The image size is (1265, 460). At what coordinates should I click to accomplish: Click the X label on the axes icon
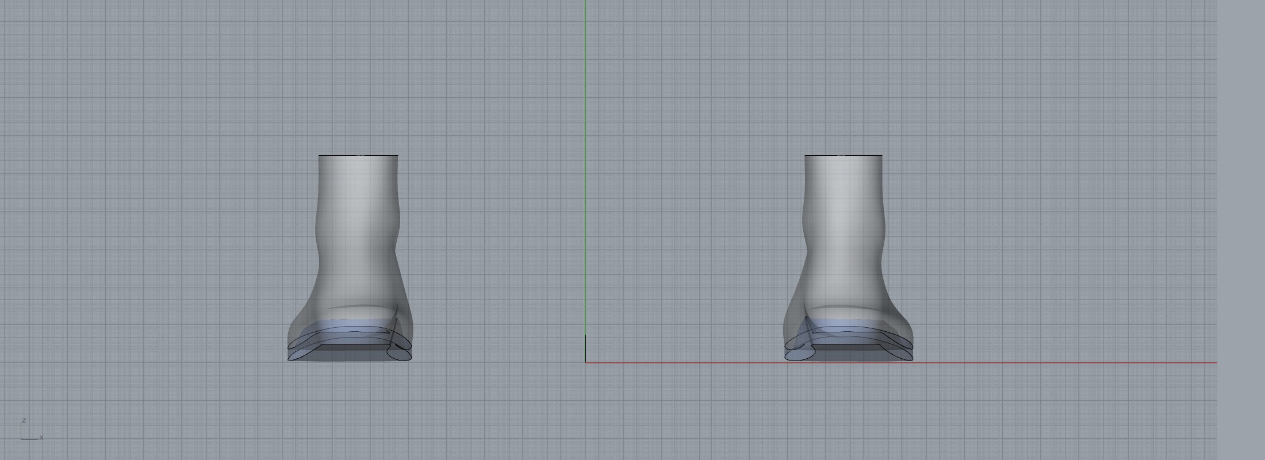(41, 438)
